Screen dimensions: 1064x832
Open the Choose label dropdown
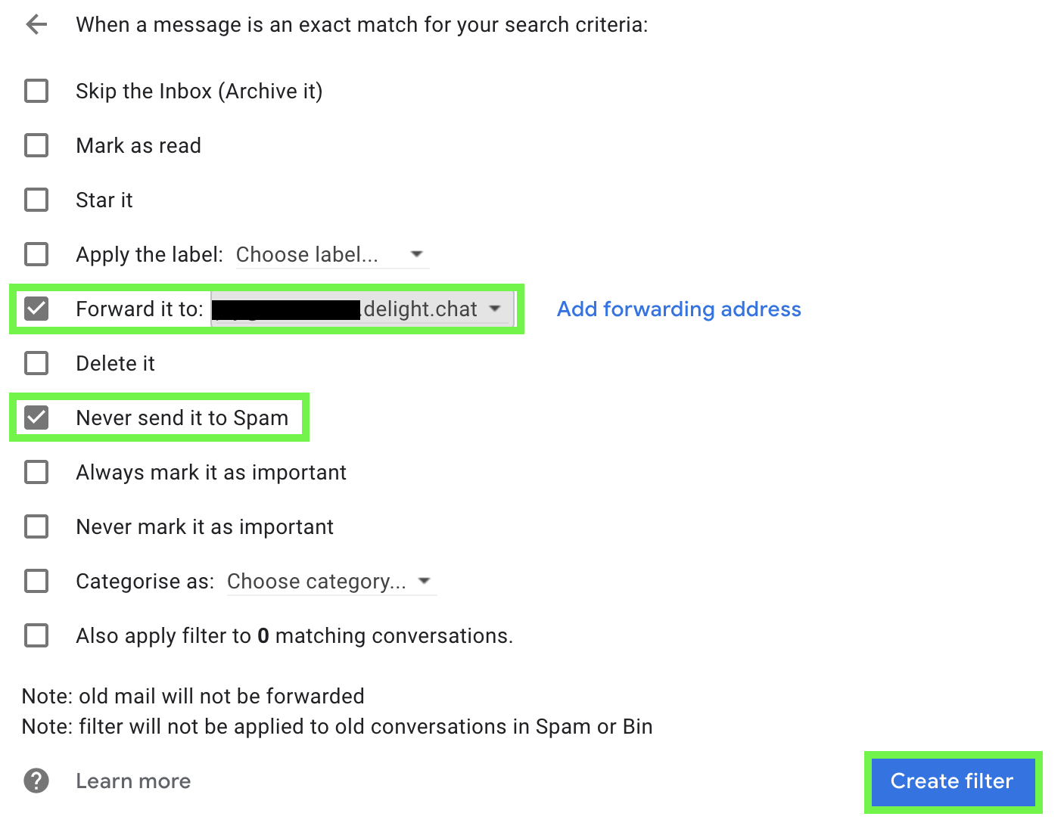pyautogui.click(x=330, y=255)
